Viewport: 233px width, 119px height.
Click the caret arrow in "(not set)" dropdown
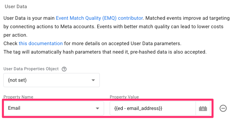pyautogui.click(x=93, y=80)
